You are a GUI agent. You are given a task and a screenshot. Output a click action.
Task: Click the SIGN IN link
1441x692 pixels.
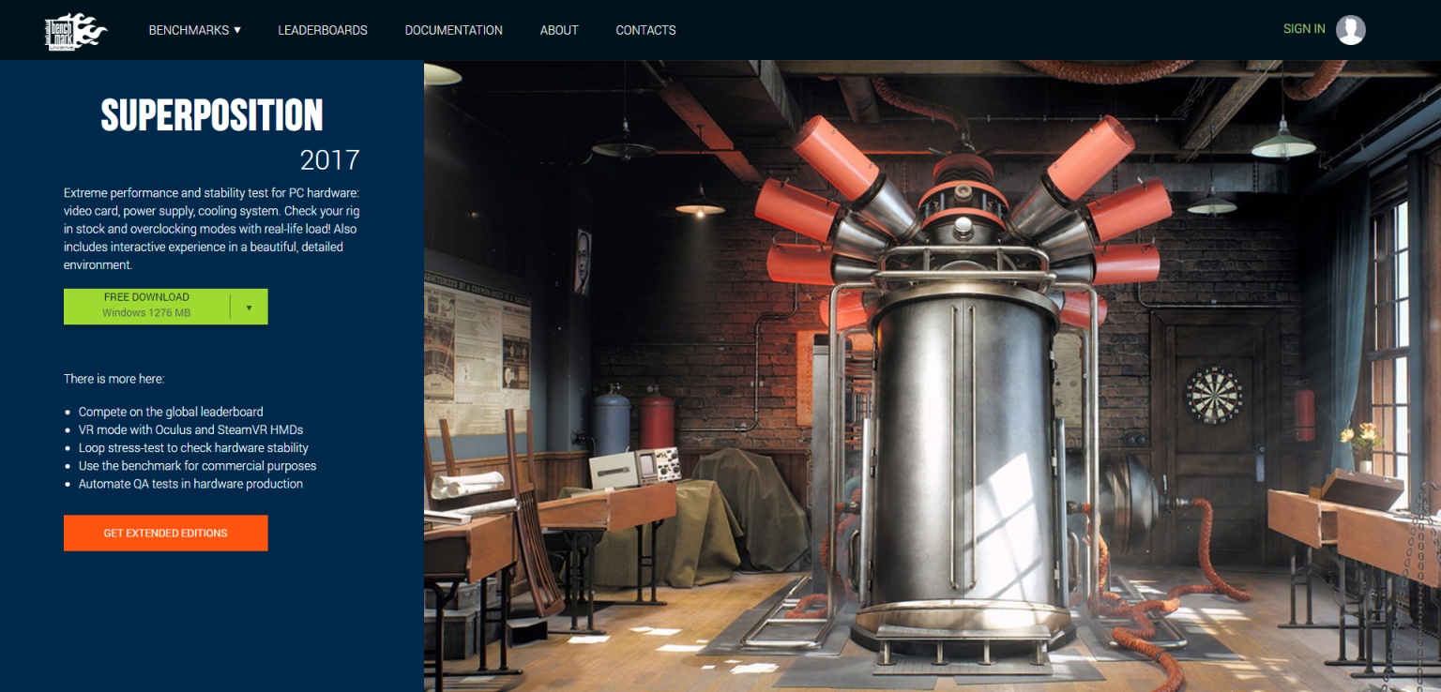tap(1304, 29)
